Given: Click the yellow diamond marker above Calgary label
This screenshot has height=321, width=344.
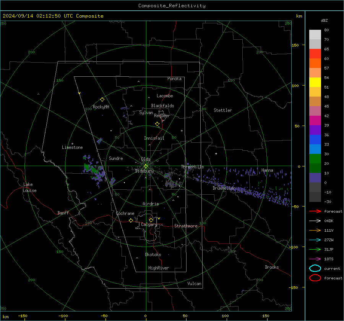Looking at the screenshot, I should click(x=151, y=220).
